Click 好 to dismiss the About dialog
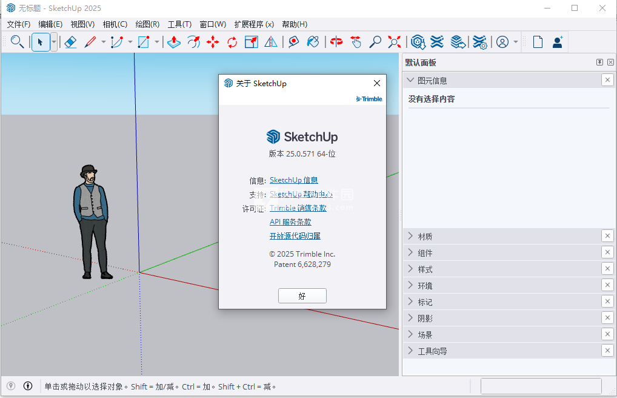This screenshot has height=398, width=617. click(x=302, y=296)
